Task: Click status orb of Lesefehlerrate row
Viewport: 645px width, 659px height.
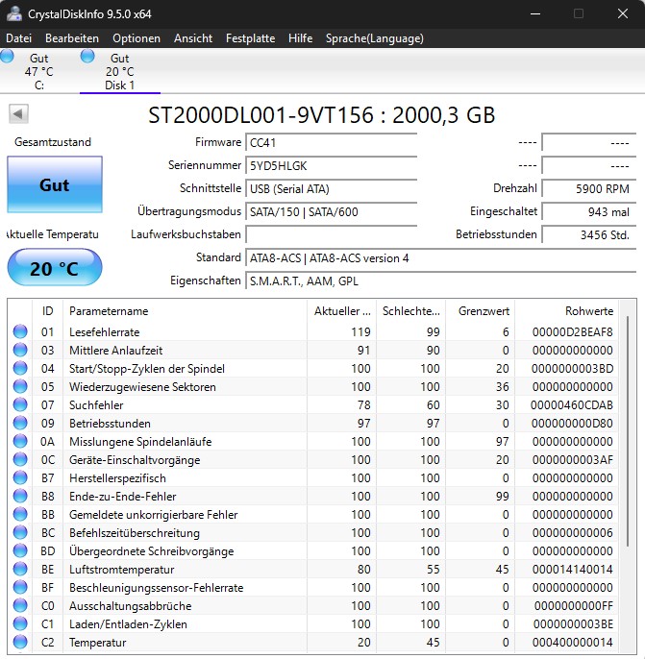Action: click(x=20, y=331)
